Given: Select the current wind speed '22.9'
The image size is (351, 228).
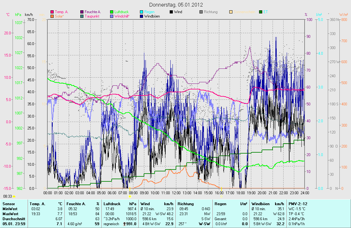Looking at the screenshot, I should [169, 224].
